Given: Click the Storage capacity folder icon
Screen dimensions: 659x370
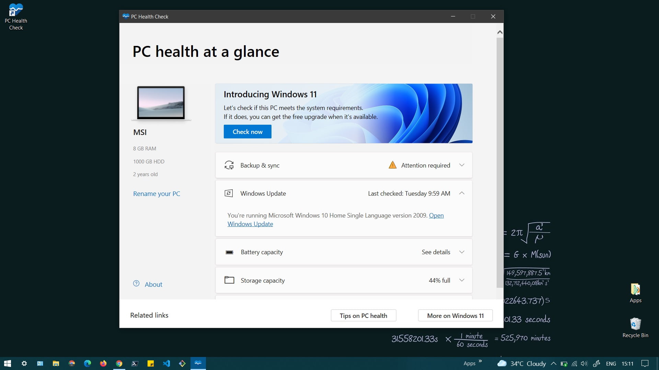Looking at the screenshot, I should click(229, 280).
